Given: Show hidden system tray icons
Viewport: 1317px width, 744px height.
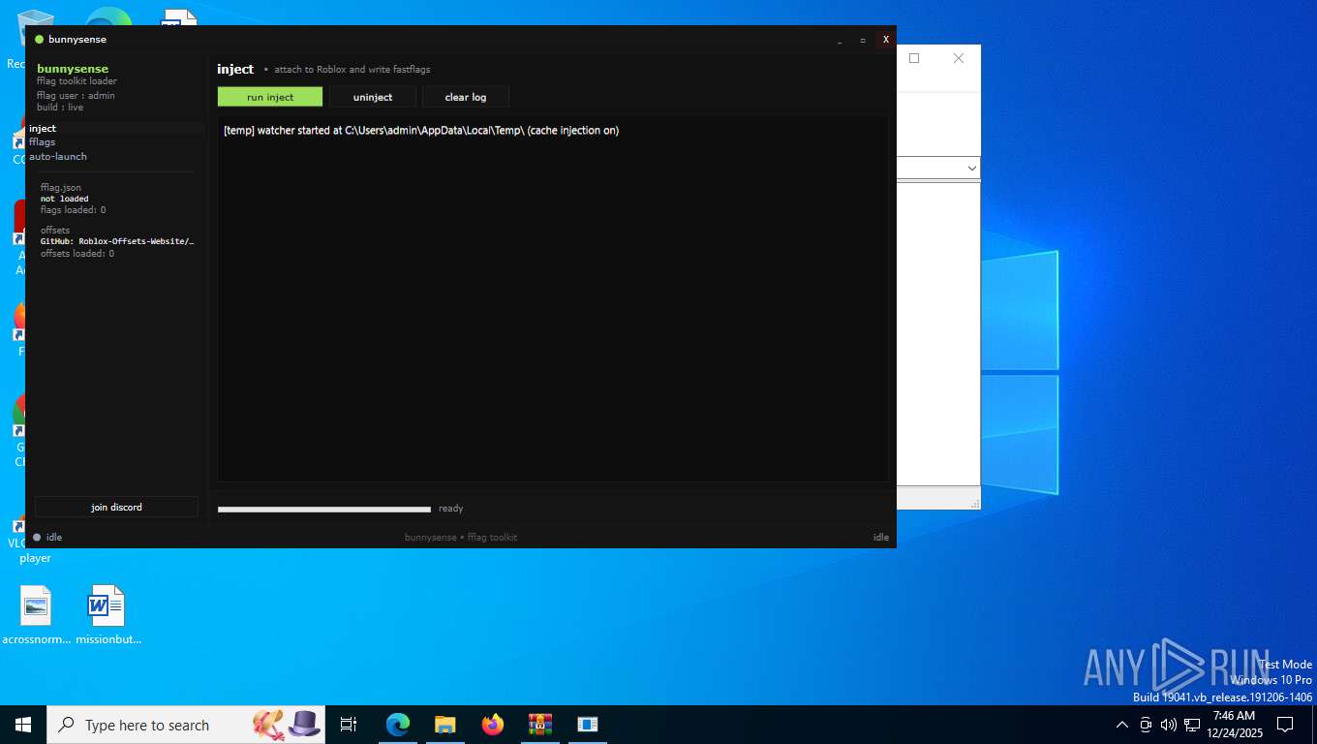Looking at the screenshot, I should 1122,725.
